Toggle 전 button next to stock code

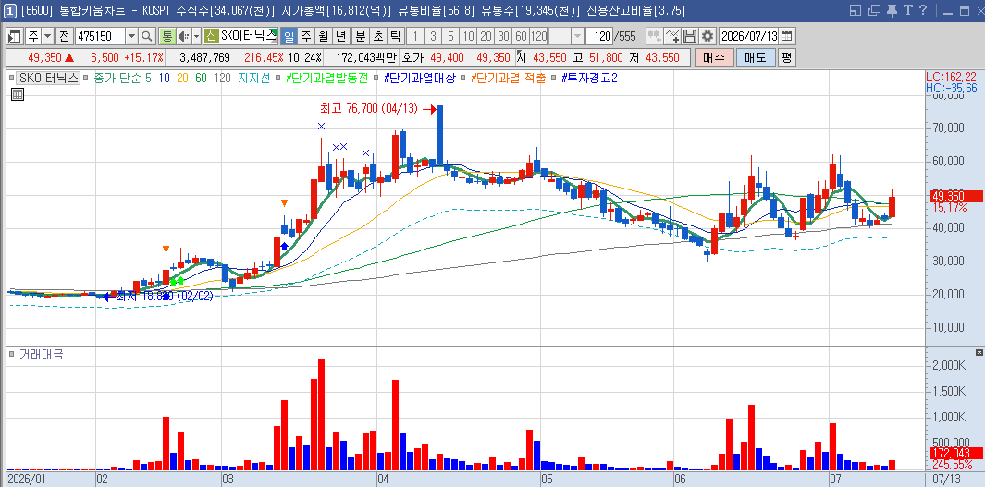tap(65, 36)
